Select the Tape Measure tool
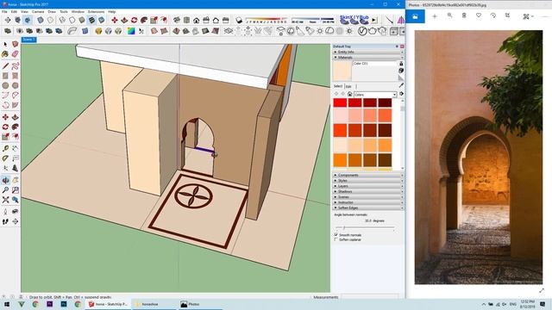Screen dimensions: 552x310 tap(5, 149)
